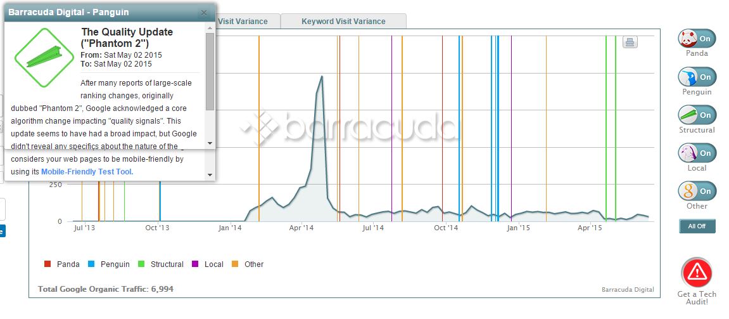This screenshot has width=729, height=319.
Task: Click the Penguin legend label
Action: click(115, 264)
